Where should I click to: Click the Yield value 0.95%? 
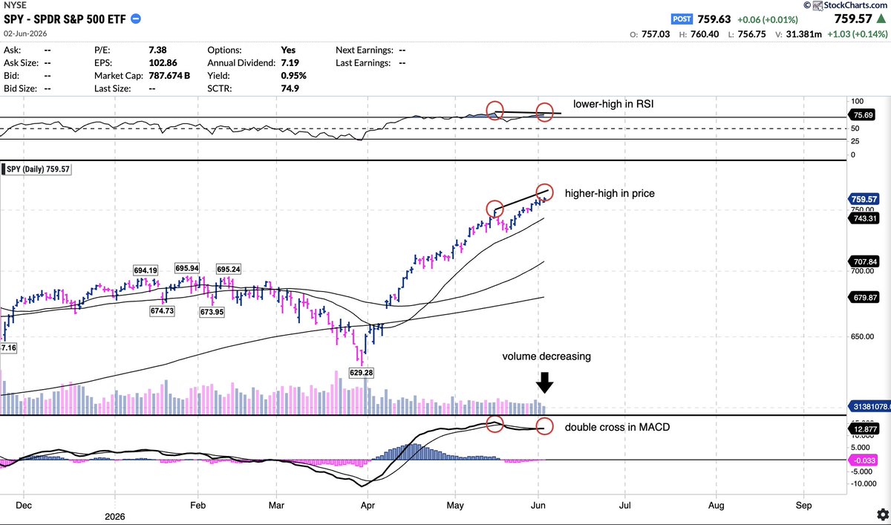[293, 75]
